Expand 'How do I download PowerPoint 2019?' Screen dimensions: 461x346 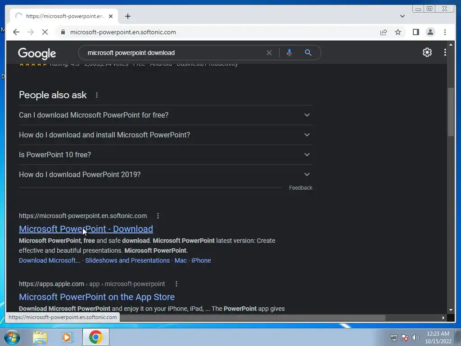[x=166, y=174]
